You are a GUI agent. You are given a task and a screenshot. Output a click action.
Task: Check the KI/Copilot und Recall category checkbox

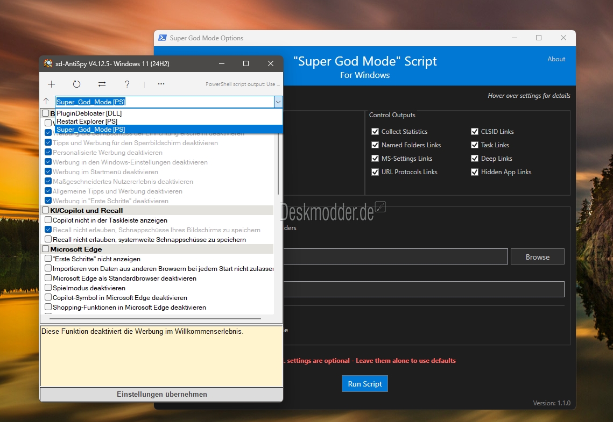(45, 210)
